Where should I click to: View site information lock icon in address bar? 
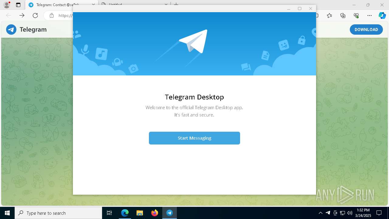[x=52, y=16]
